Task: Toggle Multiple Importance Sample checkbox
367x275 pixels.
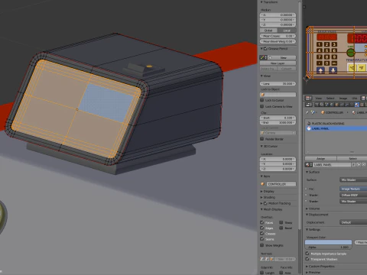Action: pyautogui.click(x=307, y=254)
